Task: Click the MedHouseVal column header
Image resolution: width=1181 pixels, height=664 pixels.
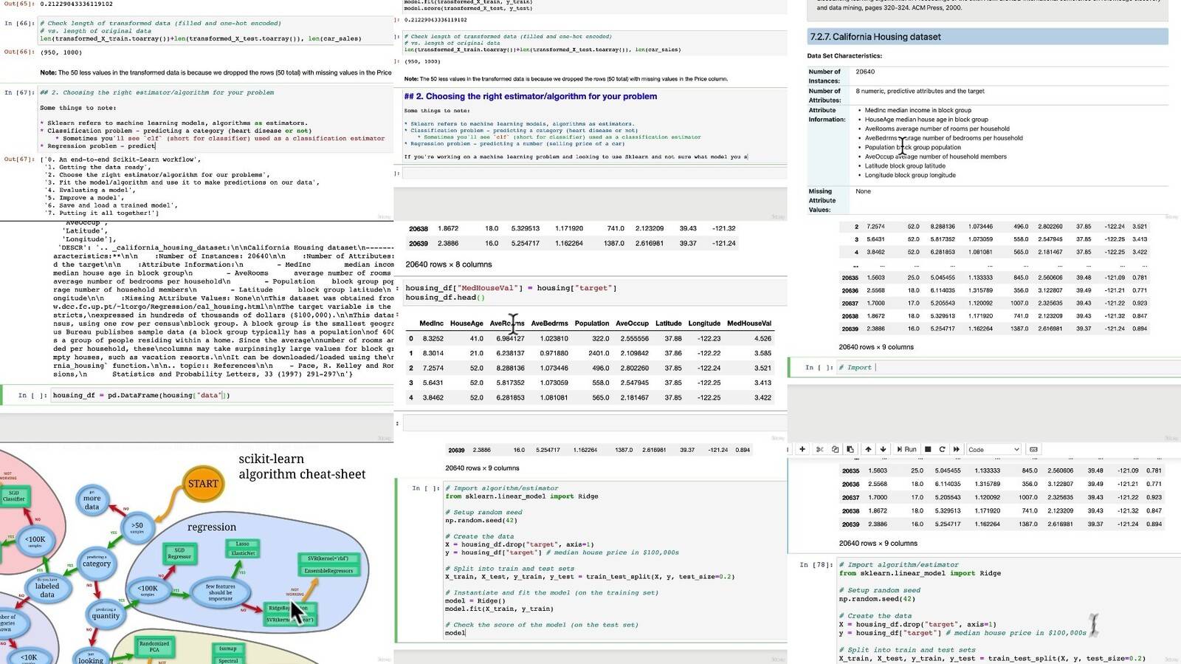Action: [x=749, y=323]
